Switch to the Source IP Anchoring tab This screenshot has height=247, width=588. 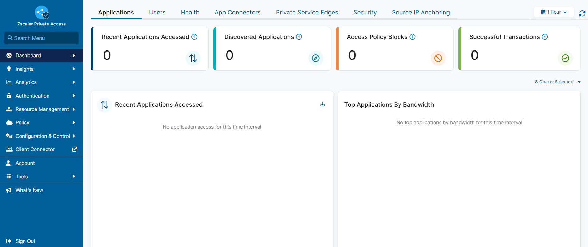[421, 12]
